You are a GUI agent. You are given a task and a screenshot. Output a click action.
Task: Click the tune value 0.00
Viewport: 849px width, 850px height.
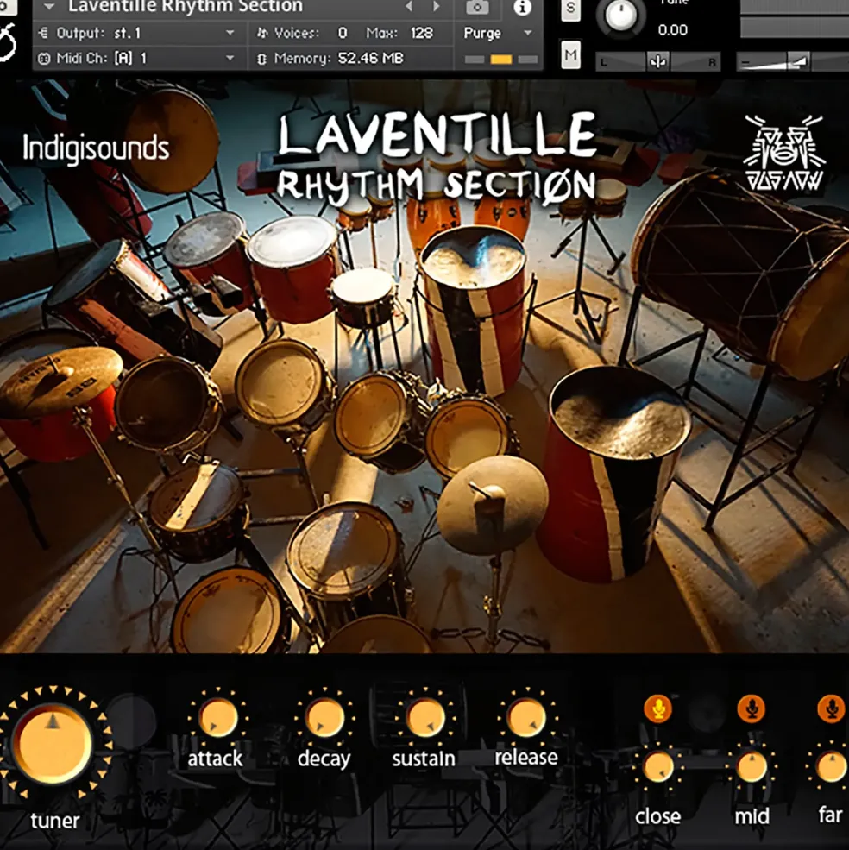point(672,30)
